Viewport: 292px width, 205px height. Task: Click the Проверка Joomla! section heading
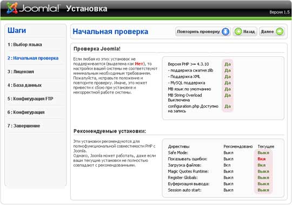(x=97, y=49)
